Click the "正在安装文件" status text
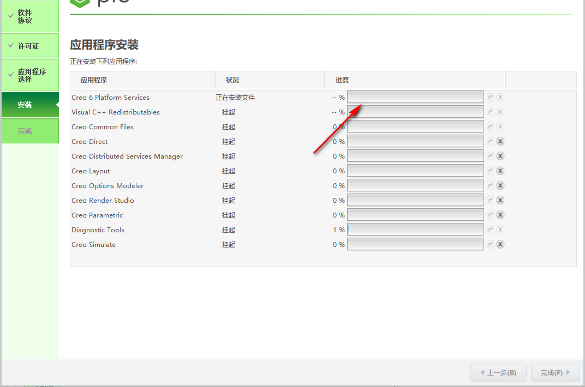Image resolution: width=585 pixels, height=387 pixels. (235, 98)
